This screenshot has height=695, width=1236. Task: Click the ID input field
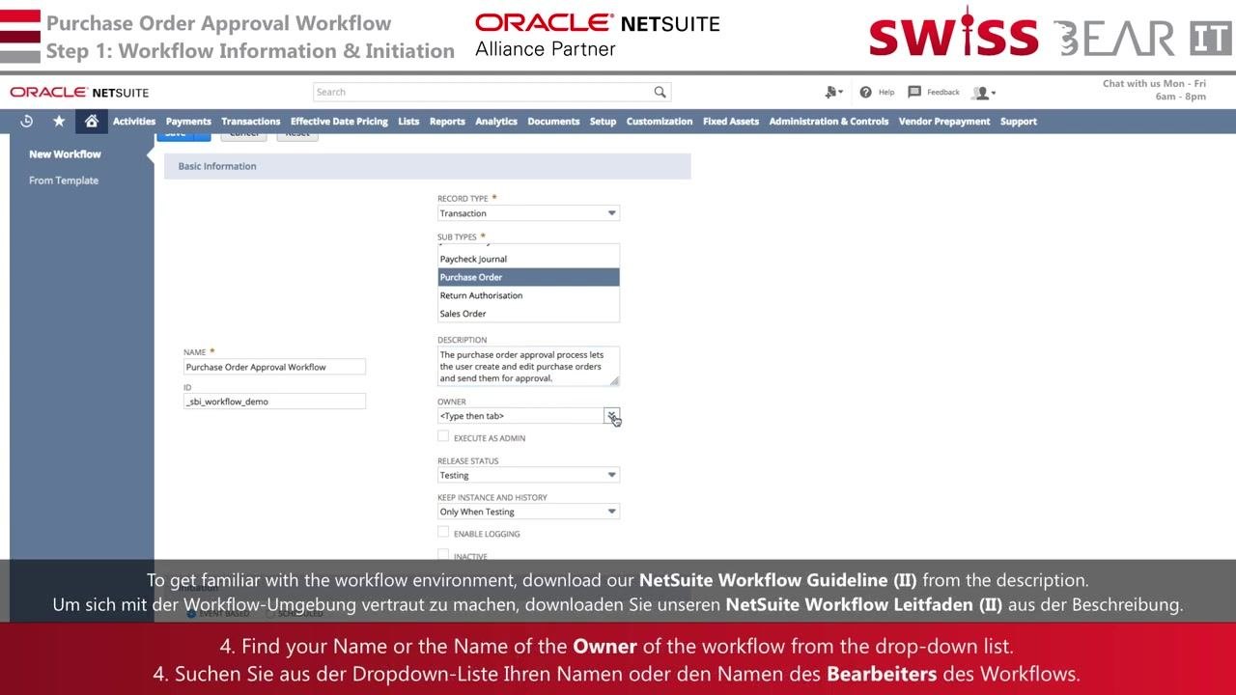pyautogui.click(x=274, y=402)
